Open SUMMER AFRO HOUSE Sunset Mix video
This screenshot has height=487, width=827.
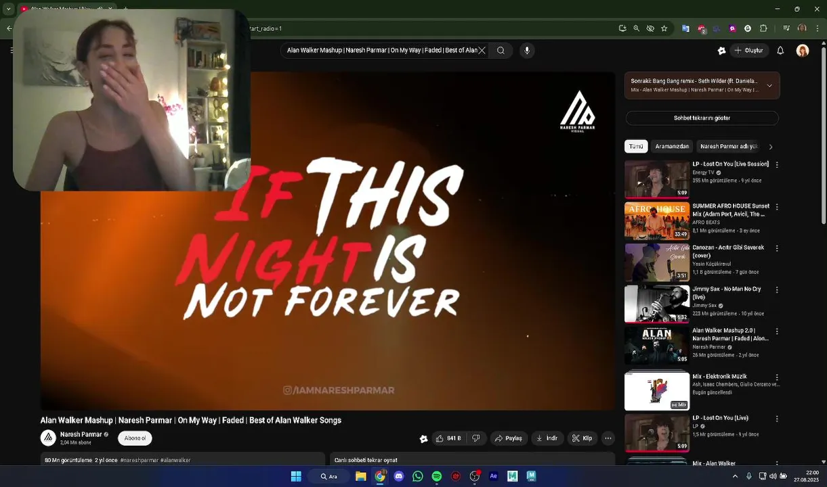click(x=657, y=221)
